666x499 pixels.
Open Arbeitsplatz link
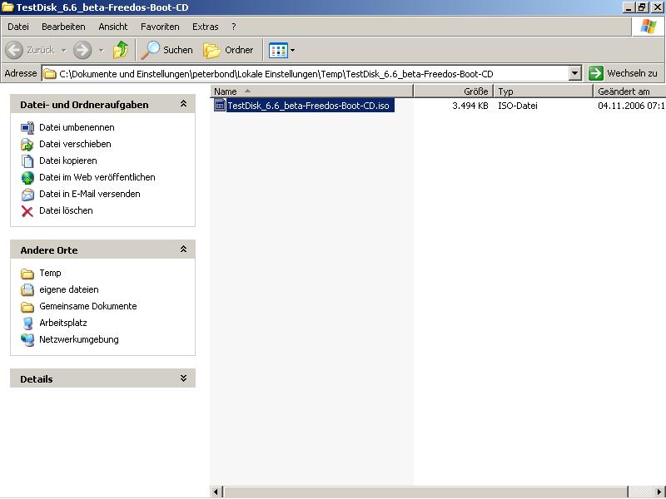click(x=63, y=323)
